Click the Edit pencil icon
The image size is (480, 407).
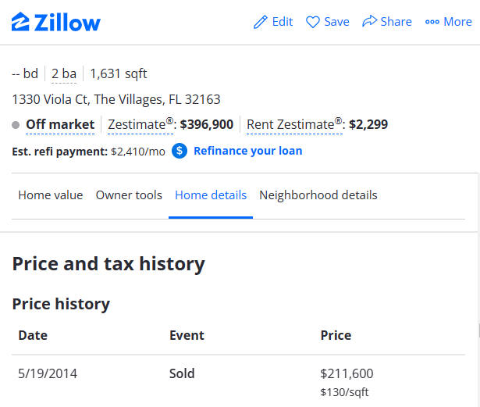pyautogui.click(x=261, y=22)
